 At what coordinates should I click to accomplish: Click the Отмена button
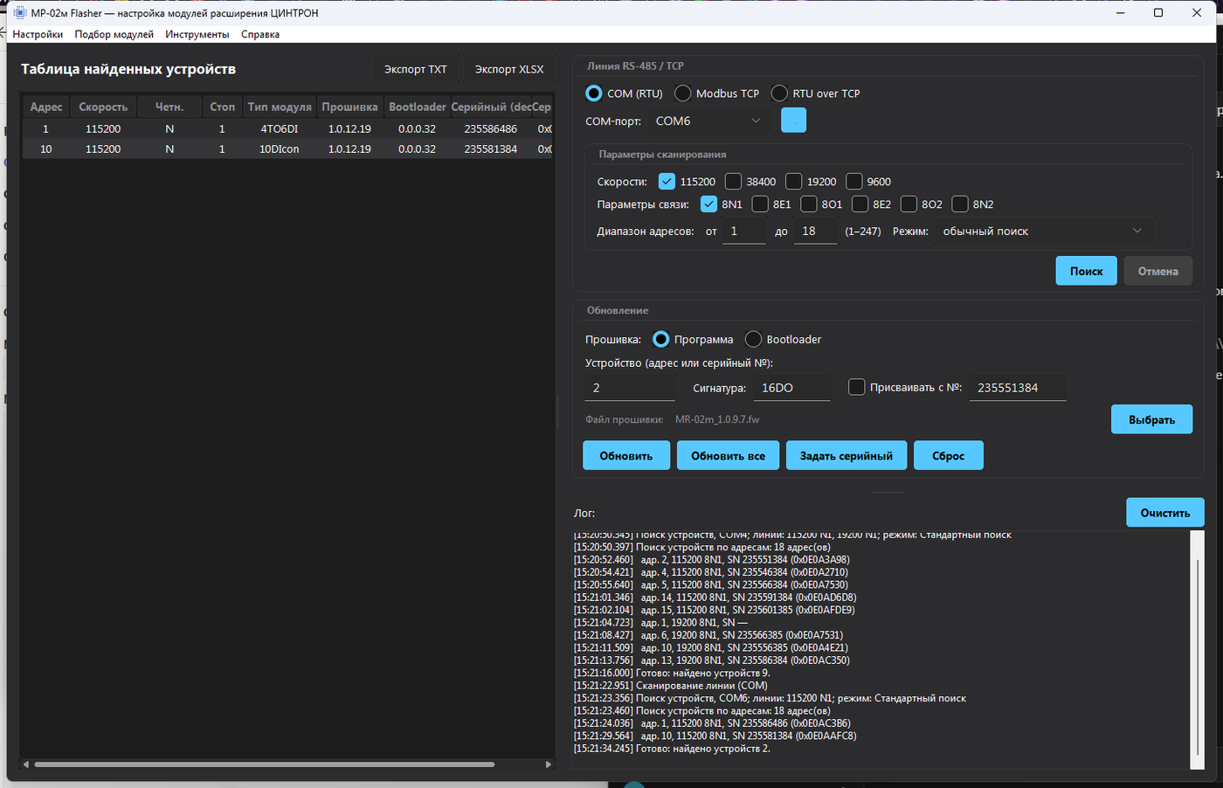point(1157,271)
